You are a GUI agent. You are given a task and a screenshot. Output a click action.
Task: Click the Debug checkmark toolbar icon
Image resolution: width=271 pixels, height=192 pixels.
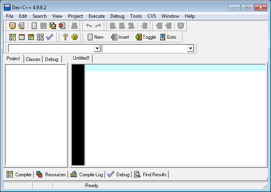tap(50, 37)
